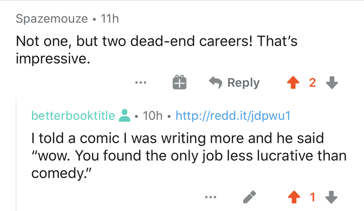The width and height of the screenshot is (364, 211).
Task: Edit the reply with the pencil icon
Action: [250, 197]
